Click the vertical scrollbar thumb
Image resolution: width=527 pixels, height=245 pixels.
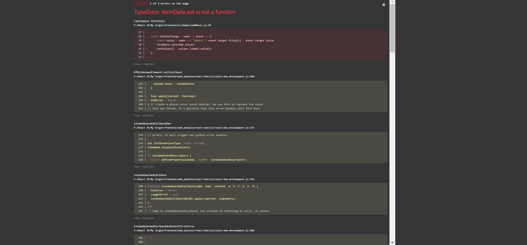(x=393, y=28)
